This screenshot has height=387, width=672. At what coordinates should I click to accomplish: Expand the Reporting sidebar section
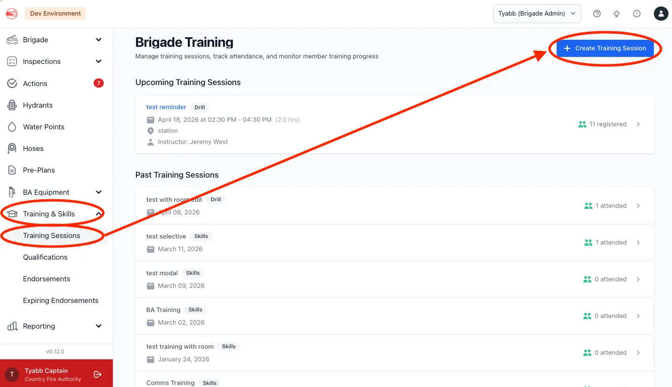54,326
